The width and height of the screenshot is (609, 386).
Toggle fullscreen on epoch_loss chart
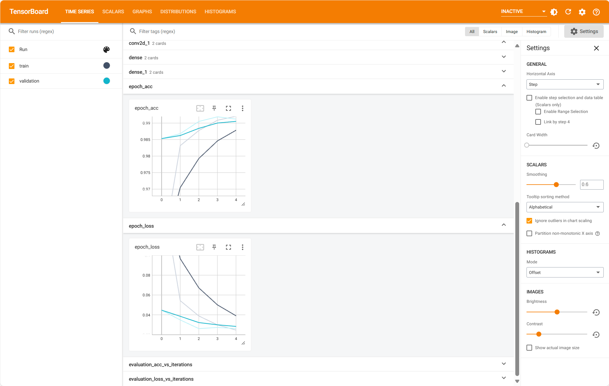click(228, 247)
